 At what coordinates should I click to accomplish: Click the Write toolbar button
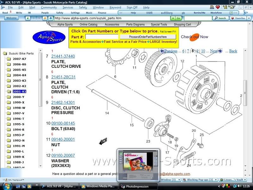coord(19,13)
